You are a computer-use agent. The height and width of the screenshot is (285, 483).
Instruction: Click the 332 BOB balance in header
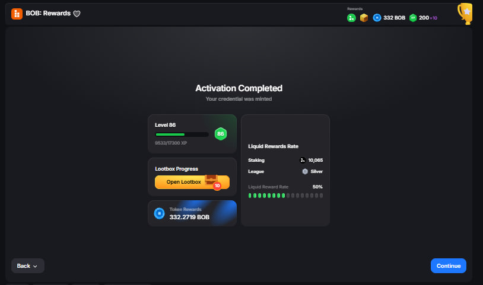pos(394,18)
